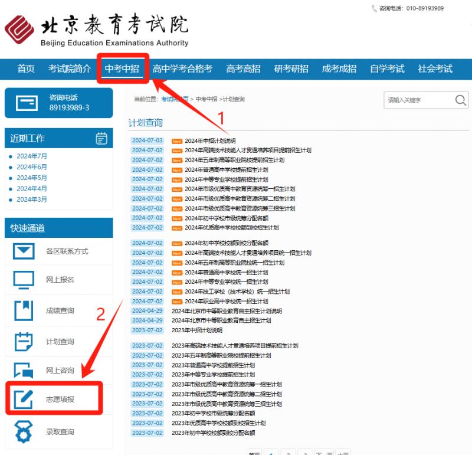The image size is (472, 455).
Task: Click the 近期工作 calendar icon
Action: pos(101,138)
